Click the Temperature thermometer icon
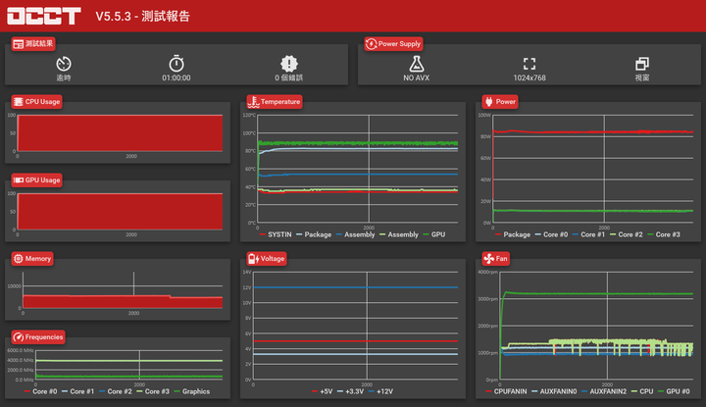Image resolution: width=706 pixels, height=407 pixels. pyautogui.click(x=254, y=102)
